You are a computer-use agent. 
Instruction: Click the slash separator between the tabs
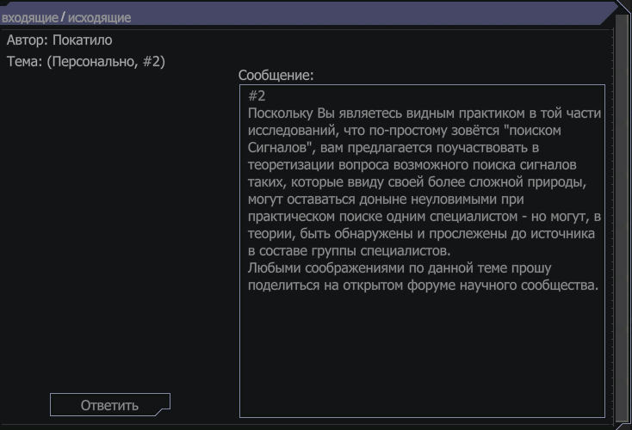click(63, 17)
